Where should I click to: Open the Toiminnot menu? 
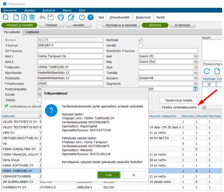click(x=10, y=10)
